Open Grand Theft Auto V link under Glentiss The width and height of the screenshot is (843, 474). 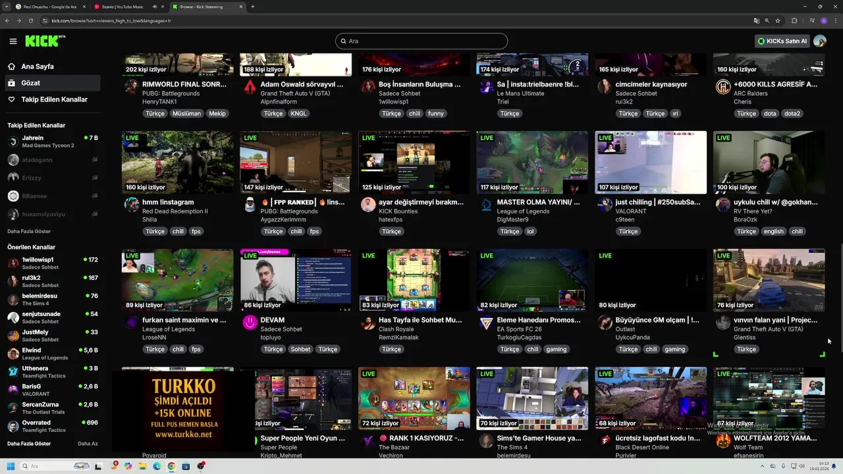click(769, 329)
